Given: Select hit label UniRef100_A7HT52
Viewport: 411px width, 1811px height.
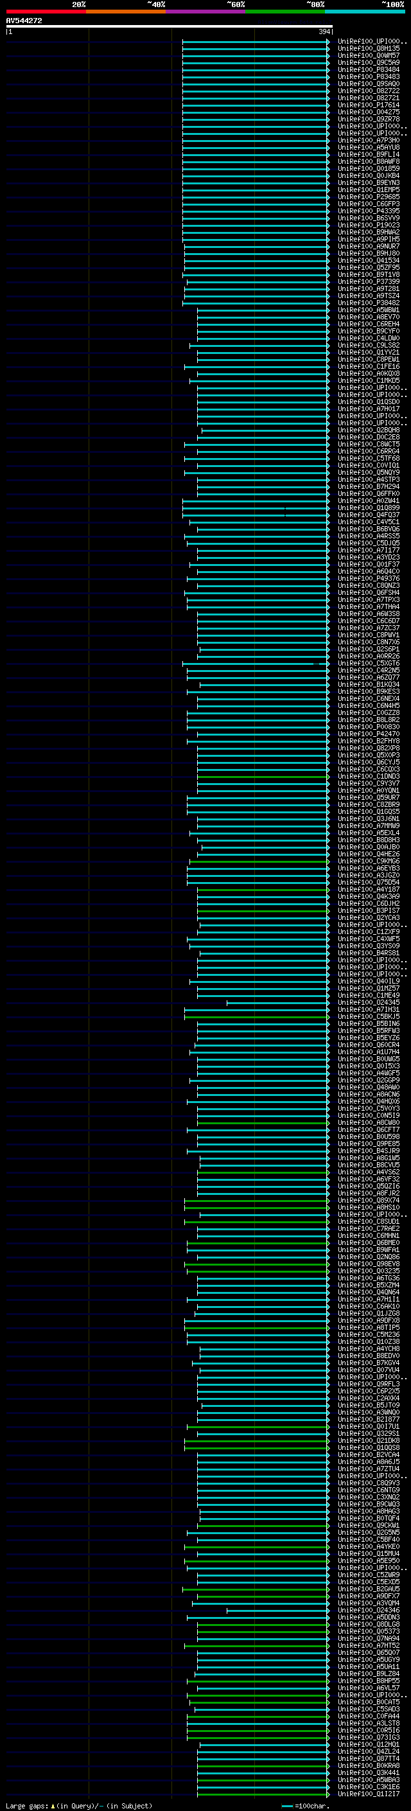Looking at the screenshot, I should 369,1645.
